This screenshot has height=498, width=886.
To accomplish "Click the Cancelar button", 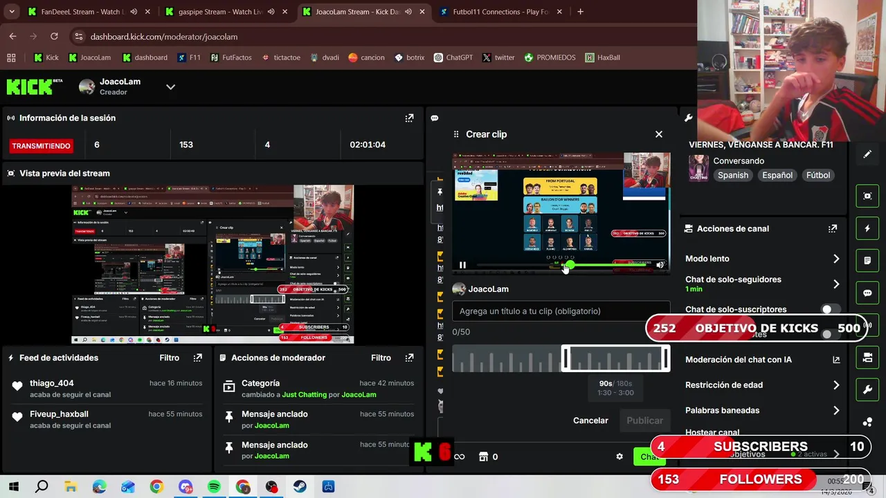I will [590, 421].
